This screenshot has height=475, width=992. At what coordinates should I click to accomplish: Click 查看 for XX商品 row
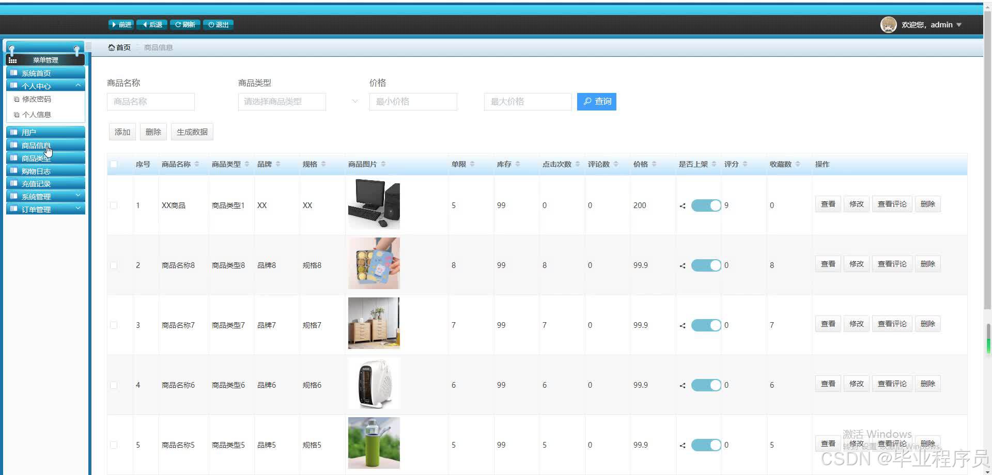click(x=828, y=204)
